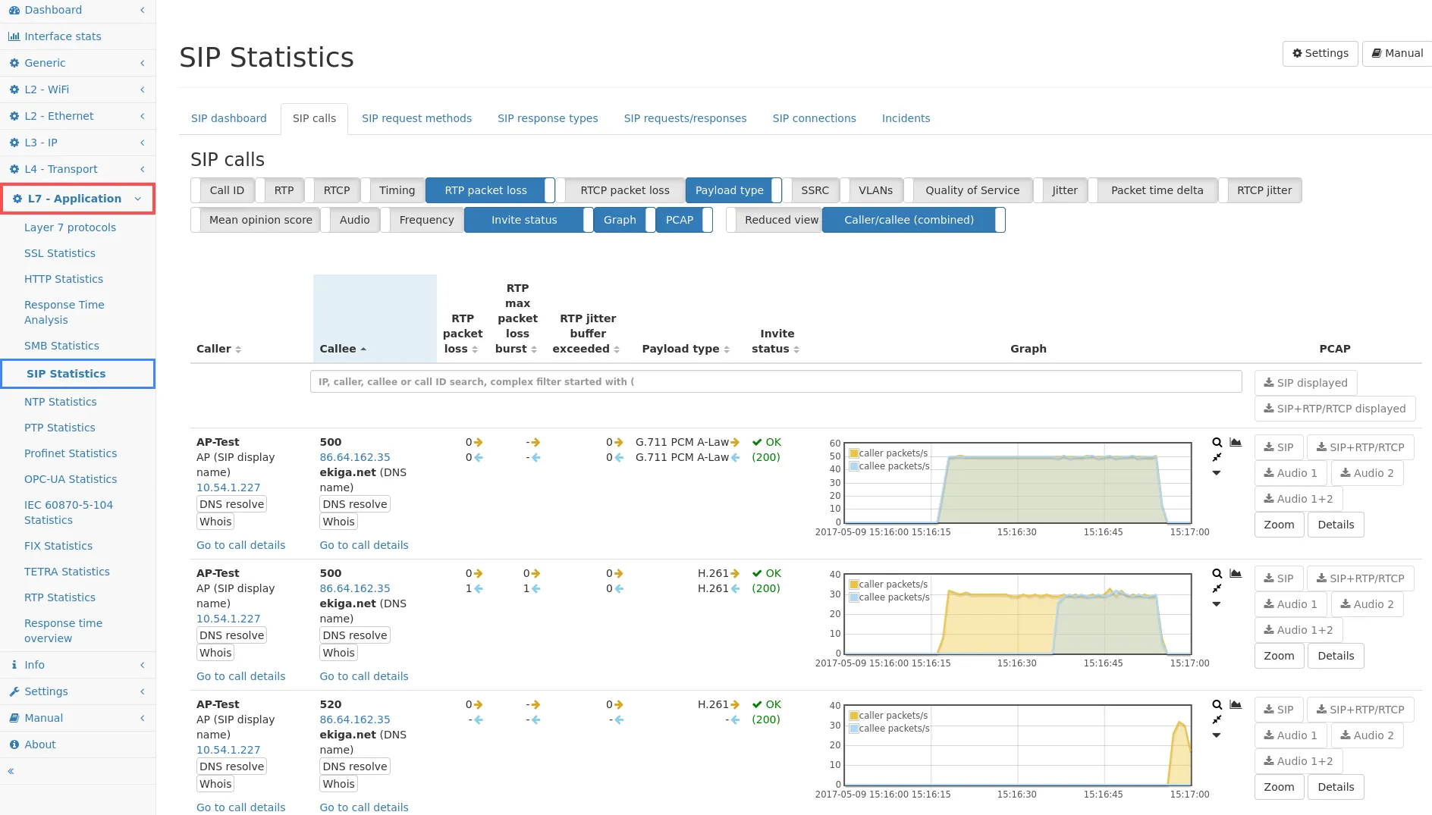Viewport: 1432px width, 815px height.
Task: Click the caret-down arrow beside the third graph
Action: (x=1217, y=735)
